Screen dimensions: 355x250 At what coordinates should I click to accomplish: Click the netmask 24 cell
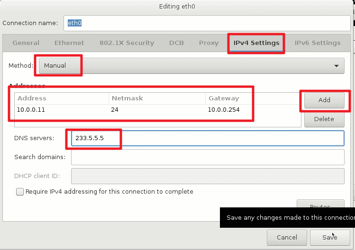pos(157,110)
